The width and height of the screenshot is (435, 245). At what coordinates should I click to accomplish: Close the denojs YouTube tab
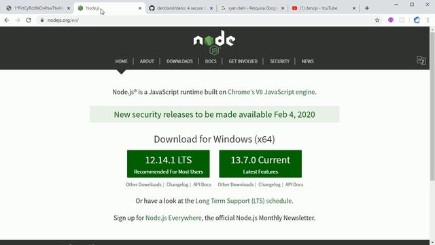(354, 8)
